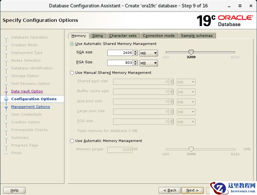Image resolution: width=257 pixels, height=195 pixels.
Task: Click the 39% memory percentage label
Action: 247,149
